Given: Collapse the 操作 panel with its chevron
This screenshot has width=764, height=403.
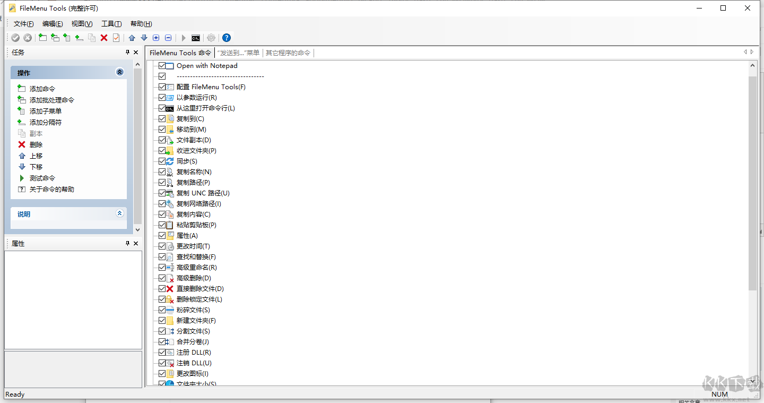Looking at the screenshot, I should (x=119, y=72).
